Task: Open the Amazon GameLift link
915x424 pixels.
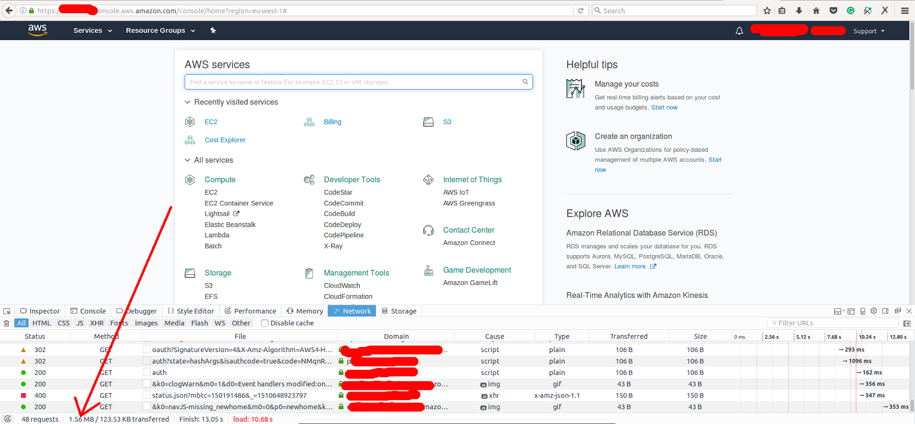Action: coord(470,282)
